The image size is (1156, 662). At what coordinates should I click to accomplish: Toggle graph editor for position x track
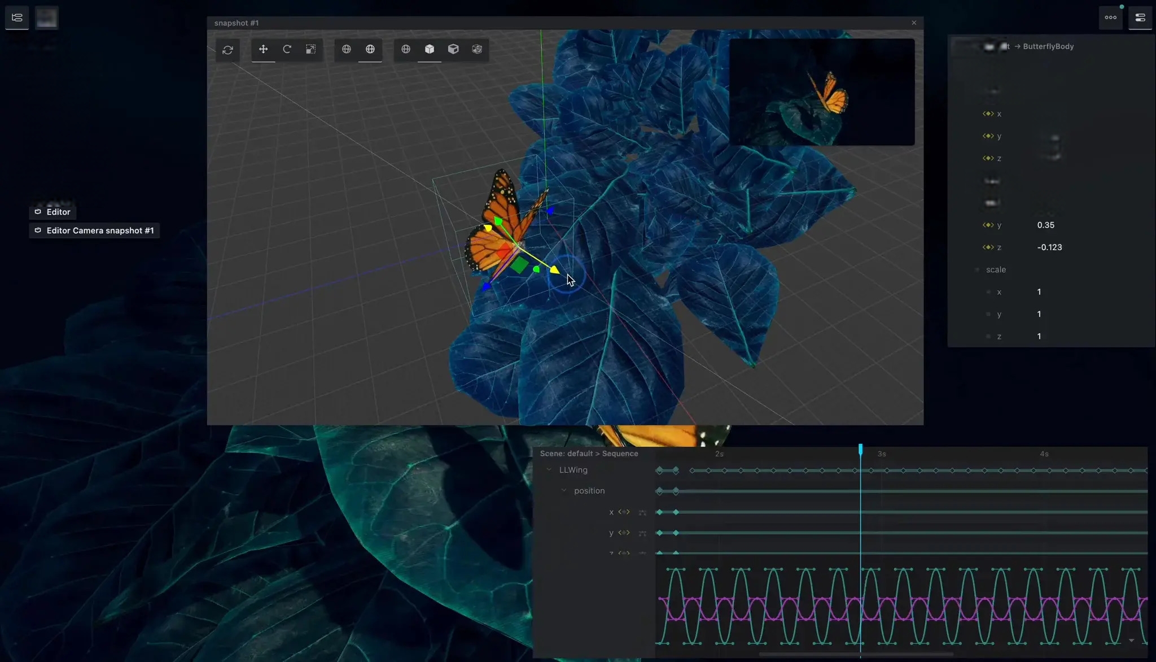(642, 512)
